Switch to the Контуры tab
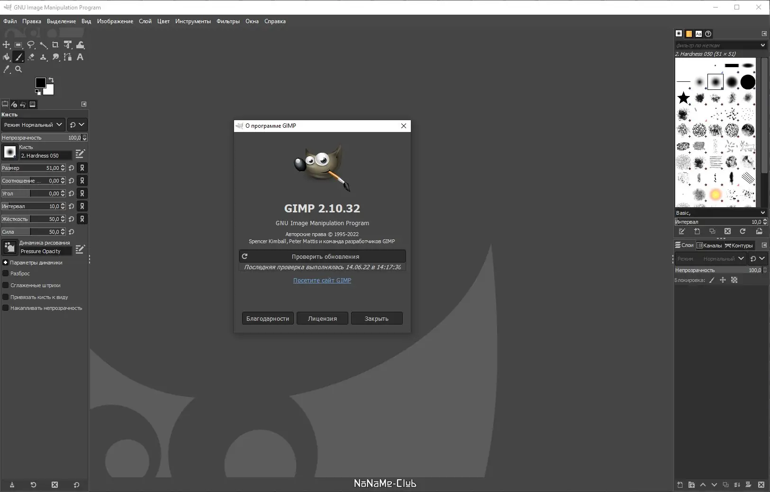Viewport: 770px width, 492px height. click(739, 245)
